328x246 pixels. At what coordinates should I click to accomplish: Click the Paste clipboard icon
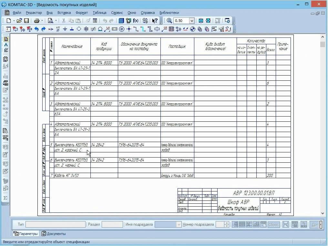78,21
